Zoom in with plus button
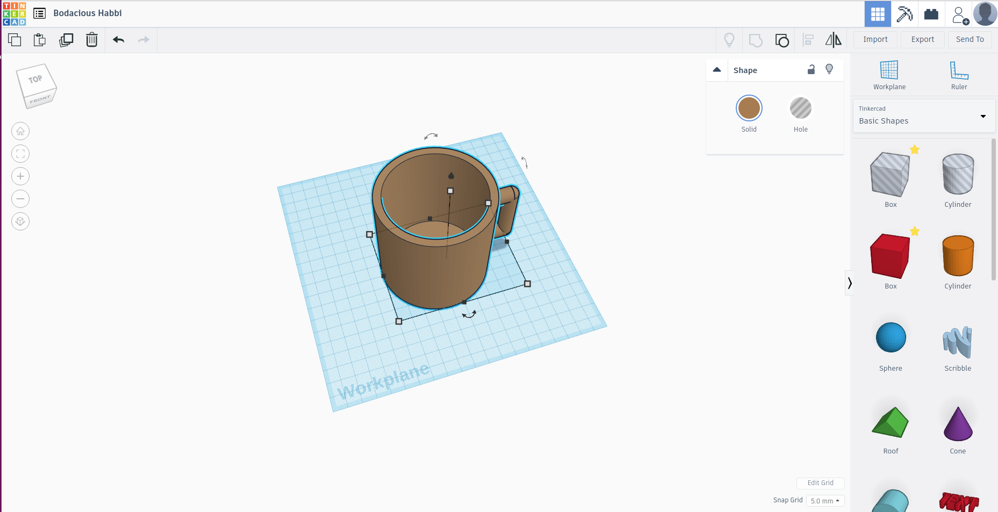This screenshot has width=998, height=512. point(20,176)
